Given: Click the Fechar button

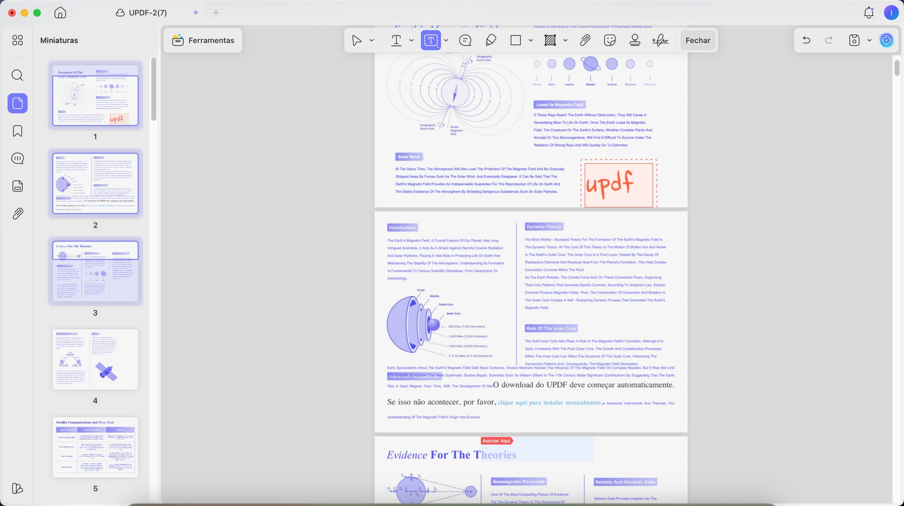Looking at the screenshot, I should (x=698, y=40).
